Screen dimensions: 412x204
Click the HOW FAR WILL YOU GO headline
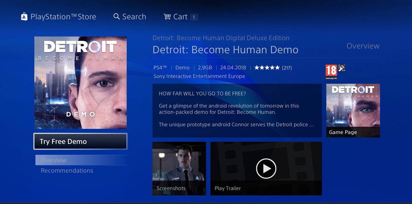202,94
